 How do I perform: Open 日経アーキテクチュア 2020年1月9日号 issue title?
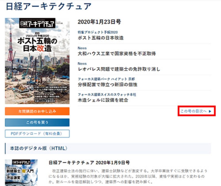[89, 163]
